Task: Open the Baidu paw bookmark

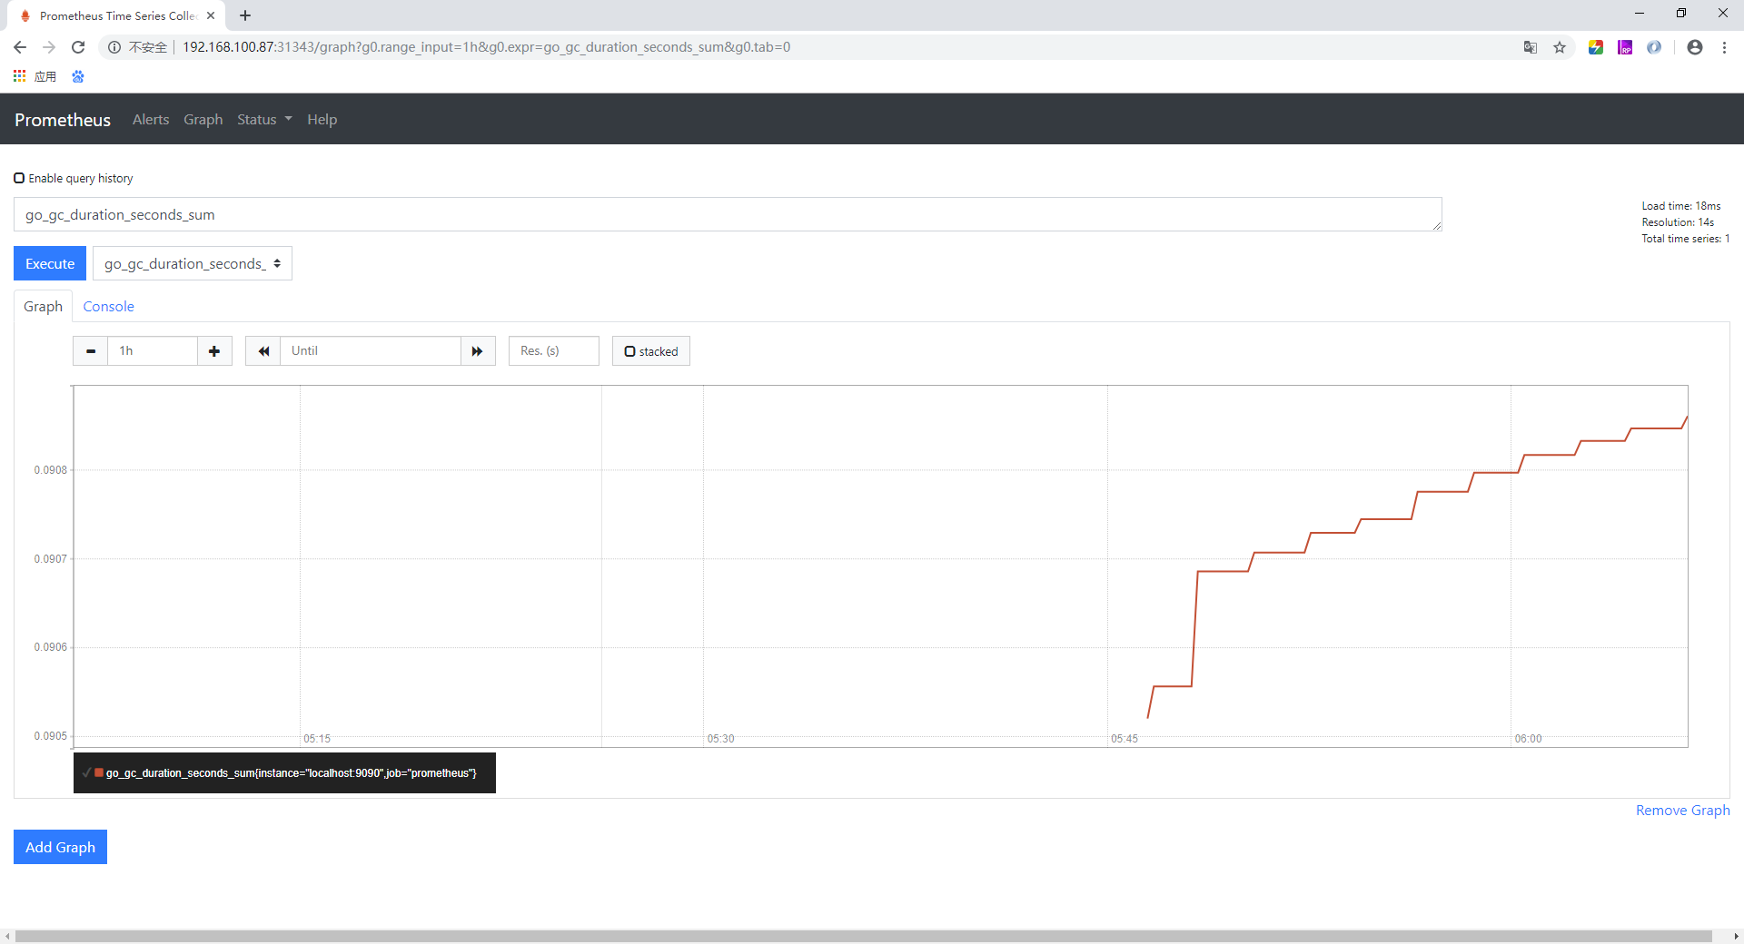Action: click(x=78, y=76)
